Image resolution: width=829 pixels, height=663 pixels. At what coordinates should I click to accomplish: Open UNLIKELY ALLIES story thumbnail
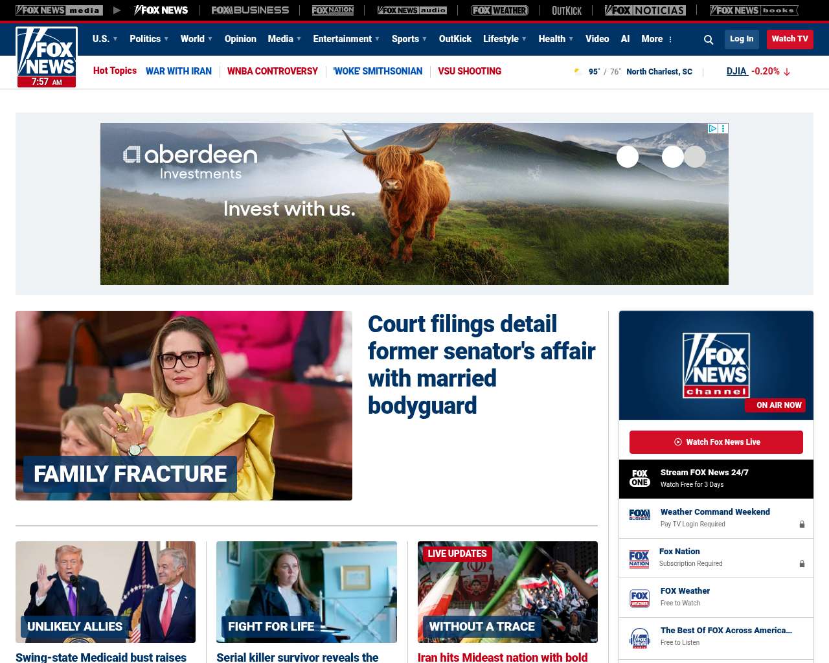click(106, 592)
